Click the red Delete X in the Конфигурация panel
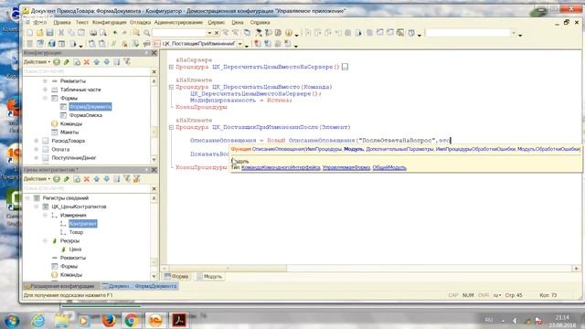 tap(87, 62)
